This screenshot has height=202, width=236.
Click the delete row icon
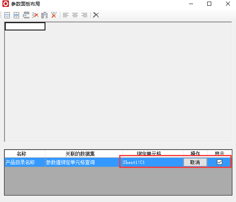coord(35,15)
